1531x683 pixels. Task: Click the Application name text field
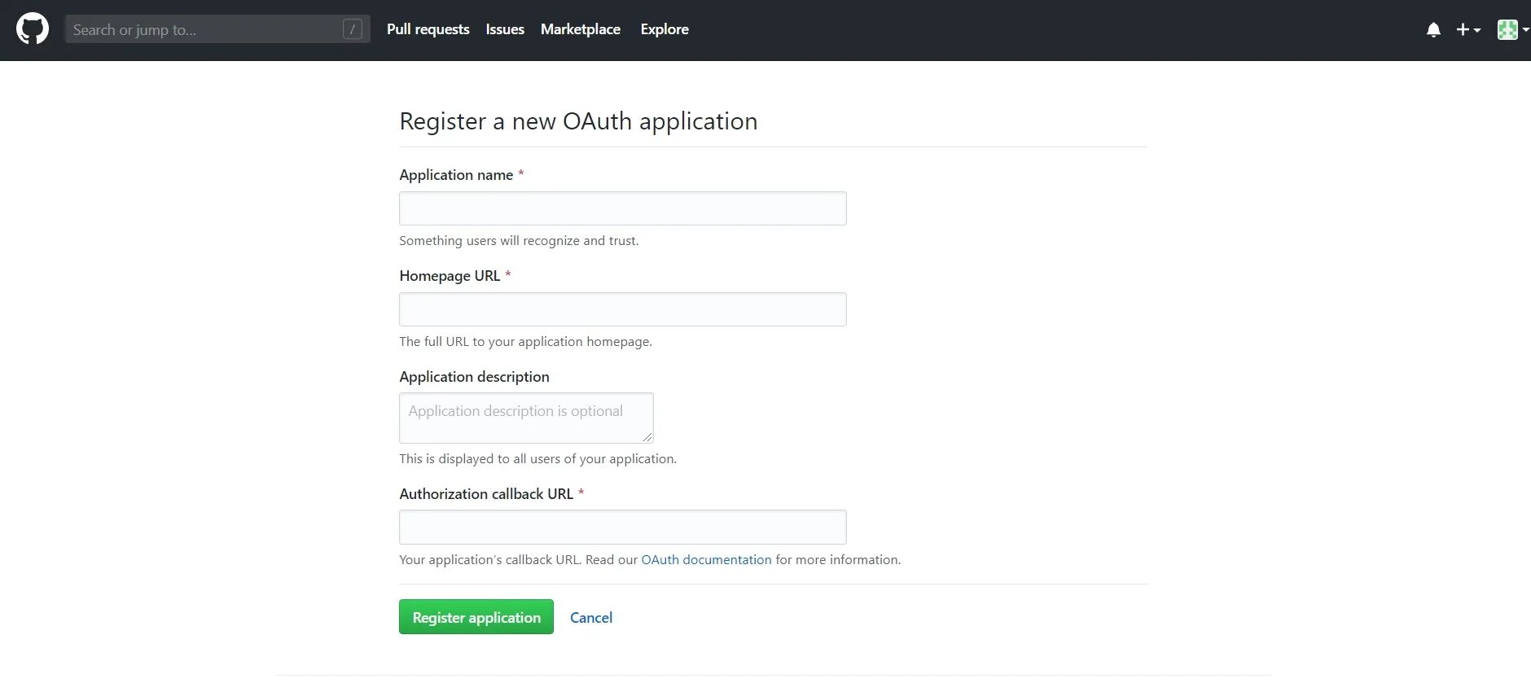622,208
